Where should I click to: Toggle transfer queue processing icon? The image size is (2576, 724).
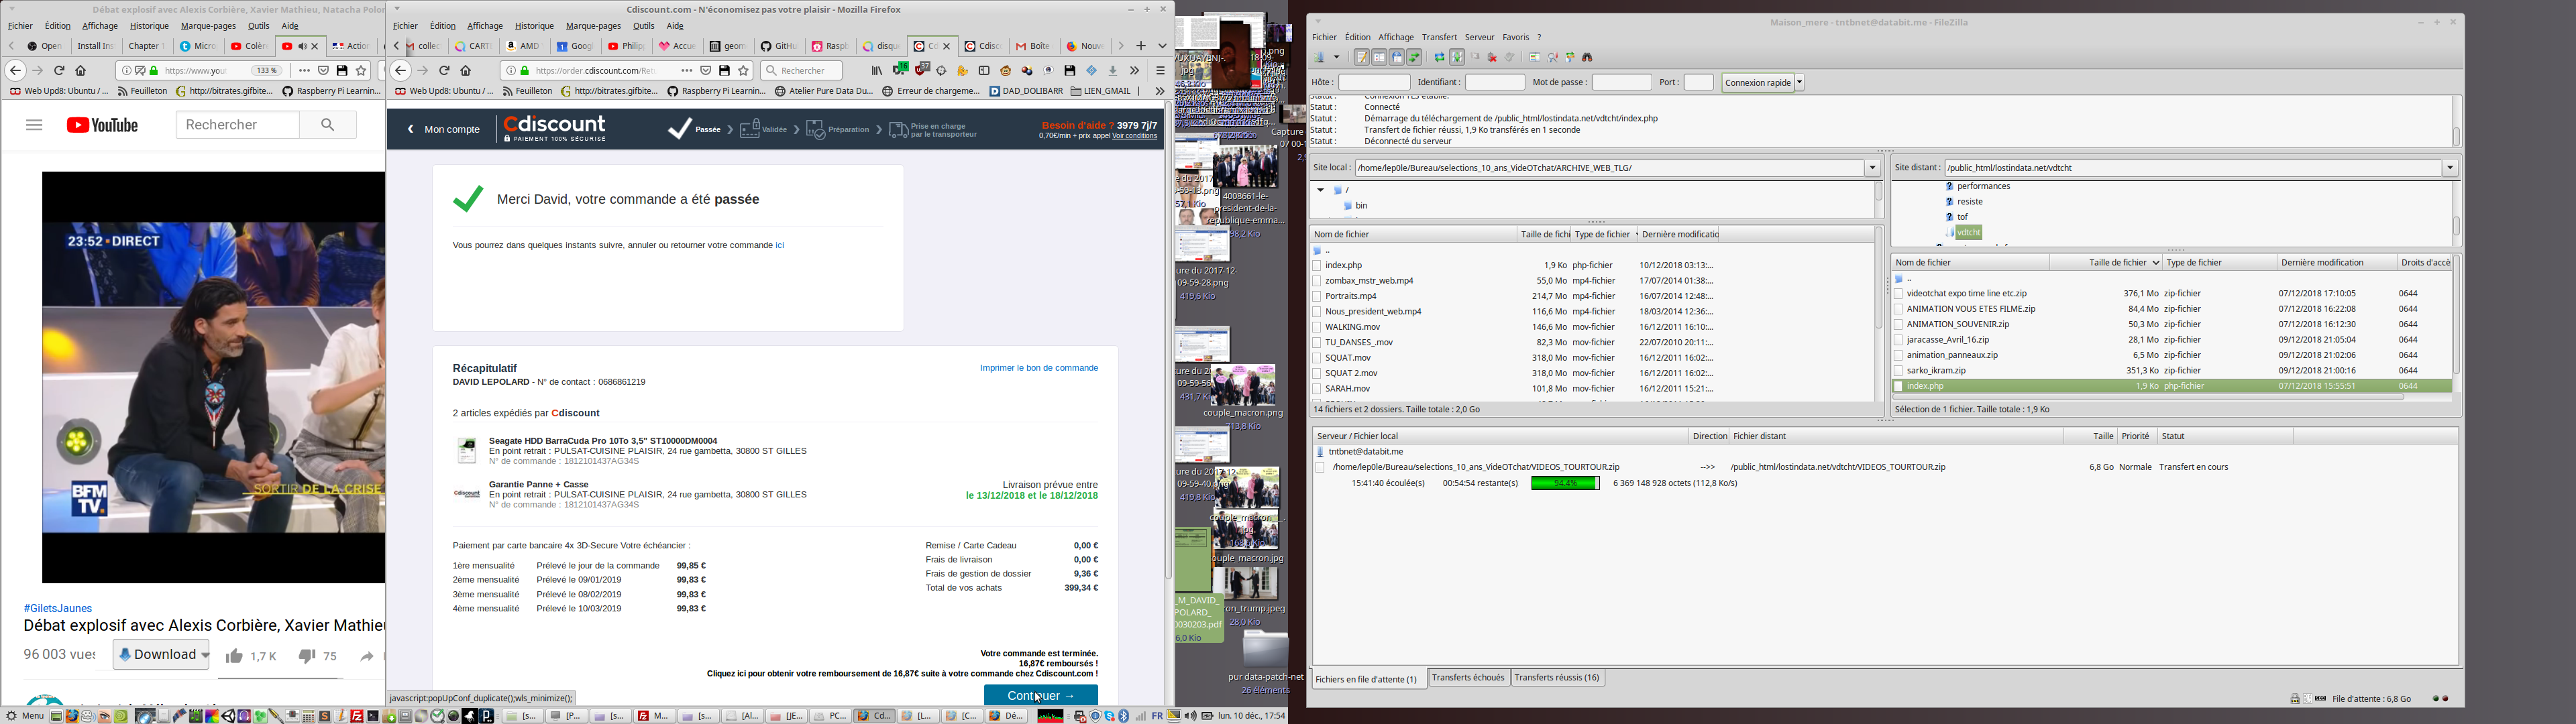pos(1457,57)
